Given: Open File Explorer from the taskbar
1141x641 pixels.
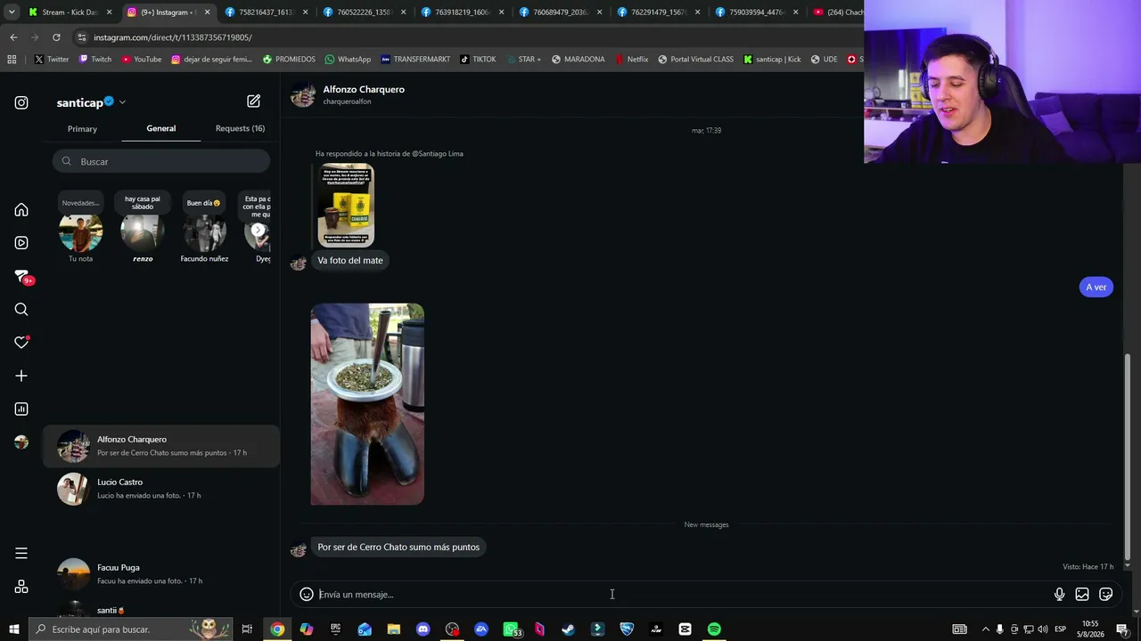Looking at the screenshot, I should (394, 629).
